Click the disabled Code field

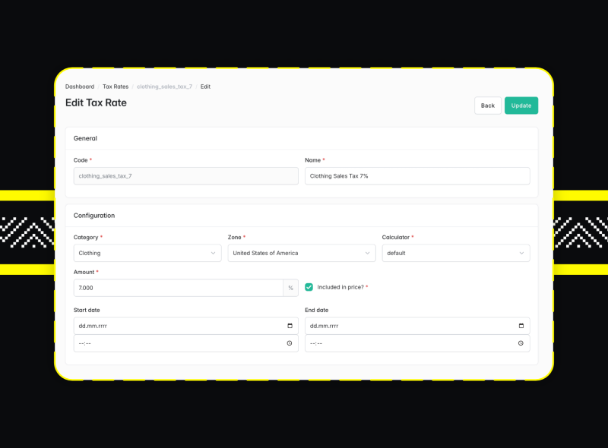click(186, 175)
